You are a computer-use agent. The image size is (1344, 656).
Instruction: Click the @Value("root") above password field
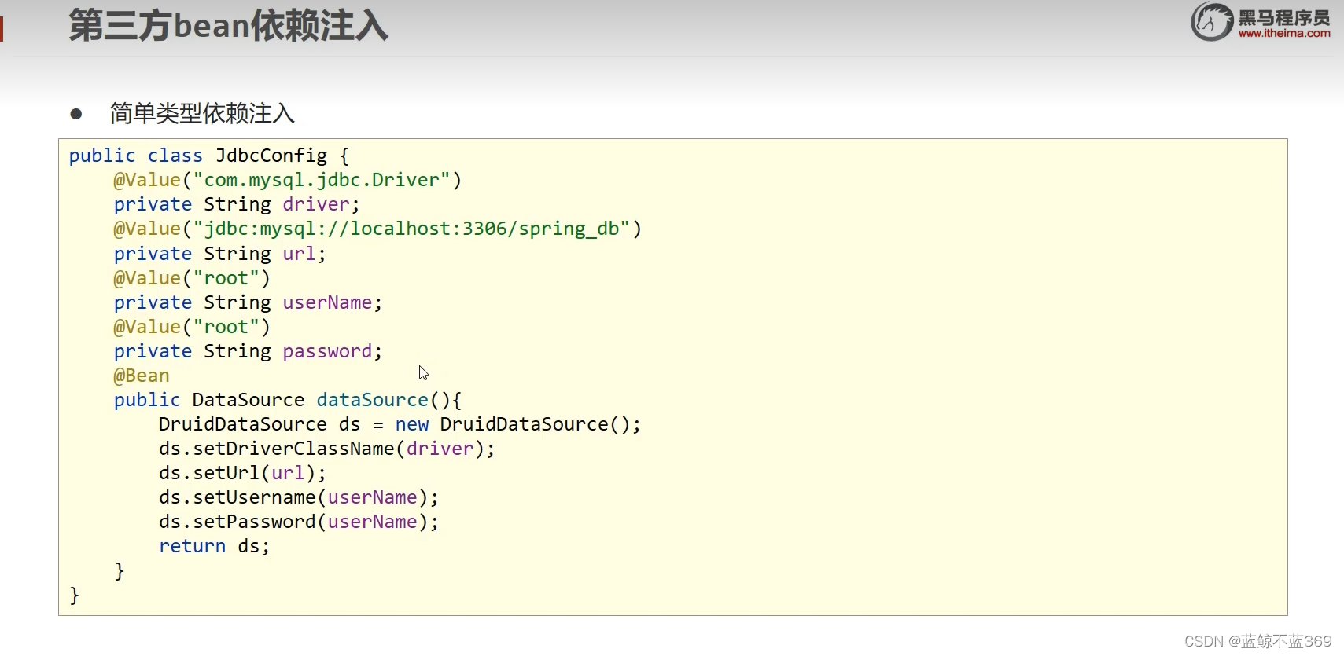click(192, 327)
